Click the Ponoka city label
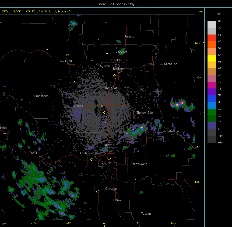Viewport: 232px width, 227px height. (x=129, y=37)
